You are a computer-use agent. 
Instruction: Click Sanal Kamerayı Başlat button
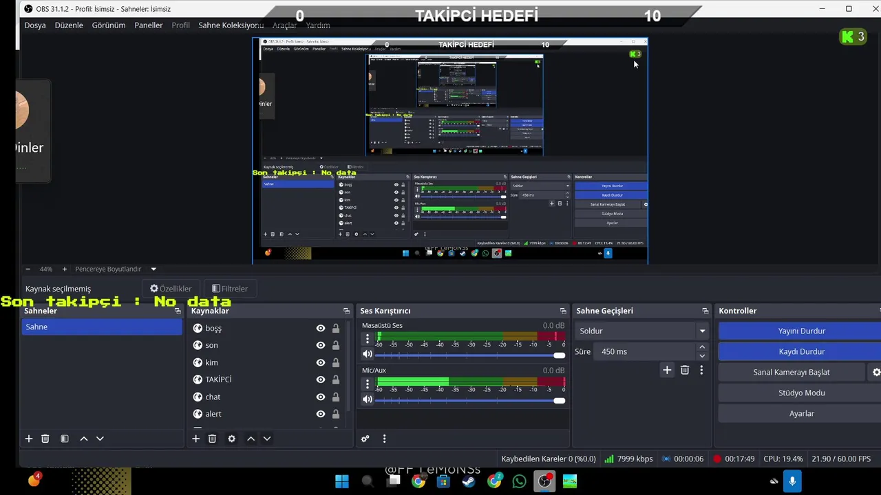click(x=792, y=372)
